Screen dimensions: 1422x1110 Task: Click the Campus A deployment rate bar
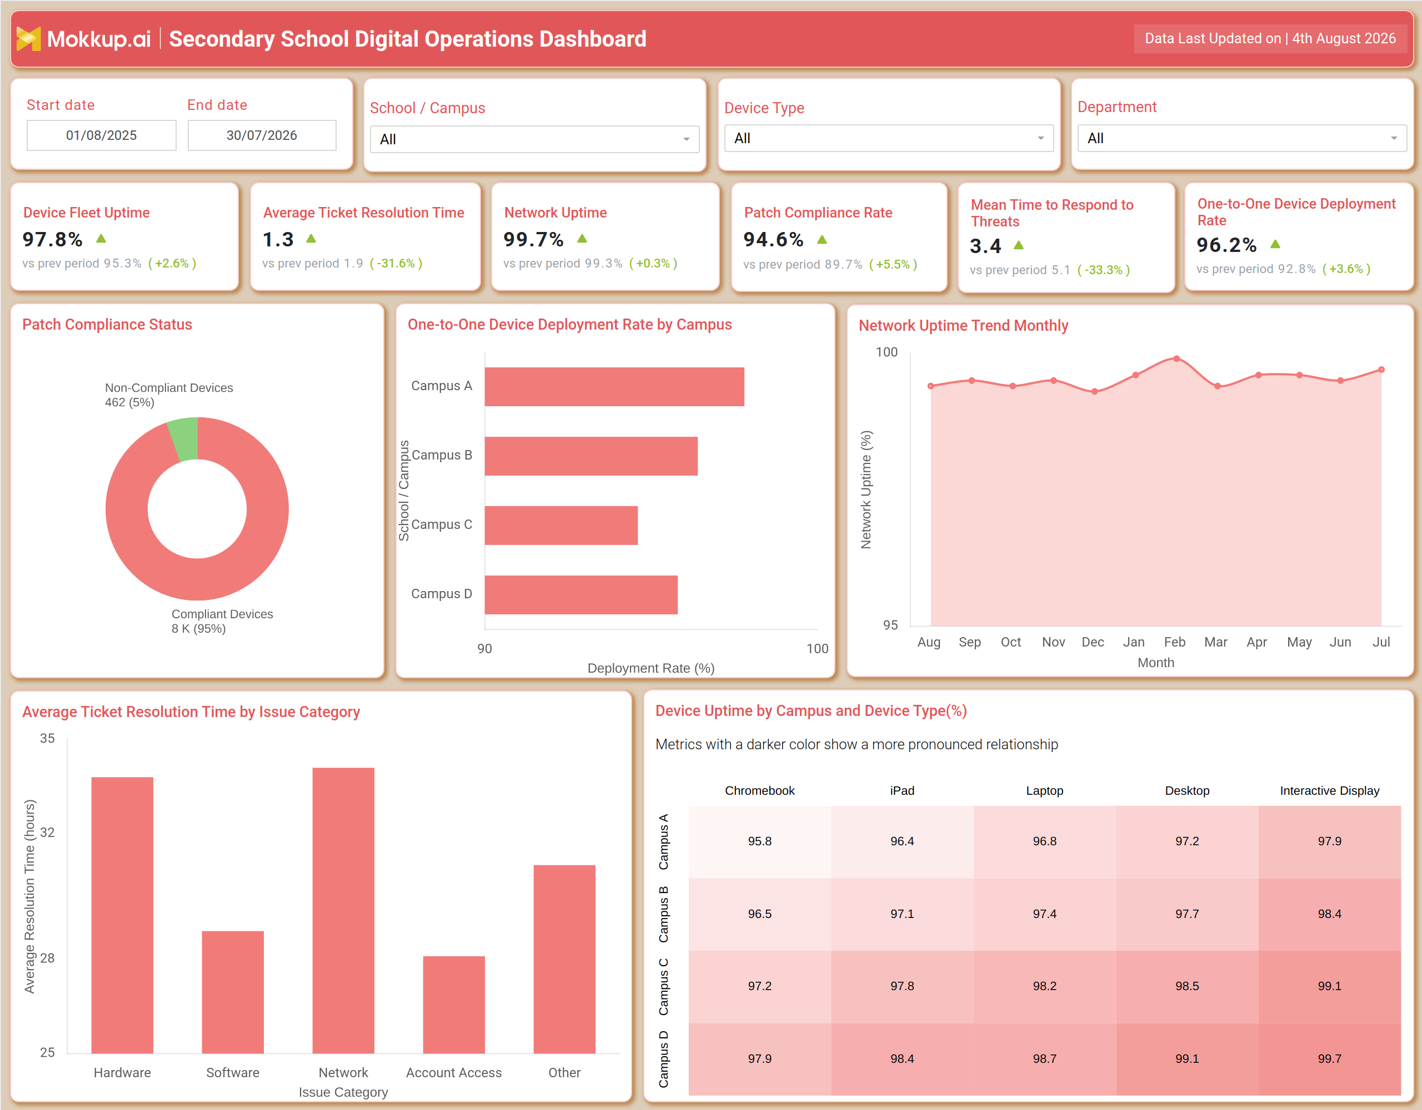614,386
